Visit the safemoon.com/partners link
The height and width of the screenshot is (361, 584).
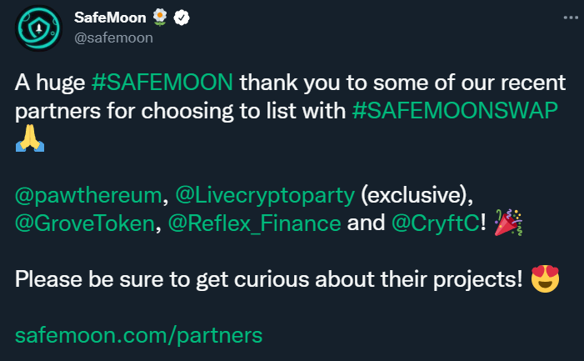pos(138,335)
